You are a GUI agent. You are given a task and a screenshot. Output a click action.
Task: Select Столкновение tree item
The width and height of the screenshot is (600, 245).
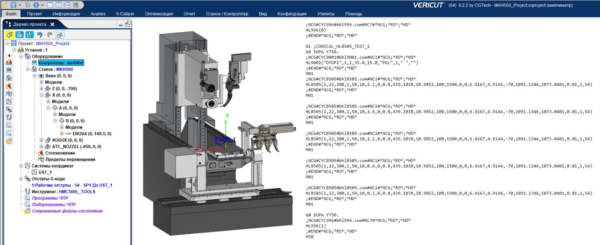[x=60, y=153]
